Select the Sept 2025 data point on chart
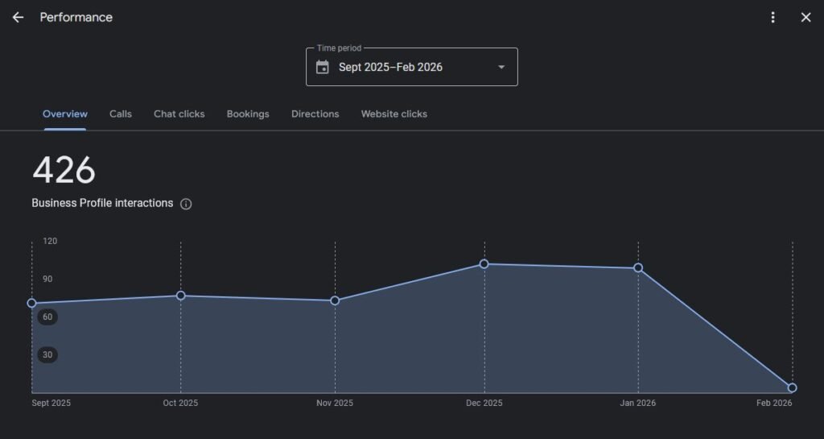 coord(31,303)
